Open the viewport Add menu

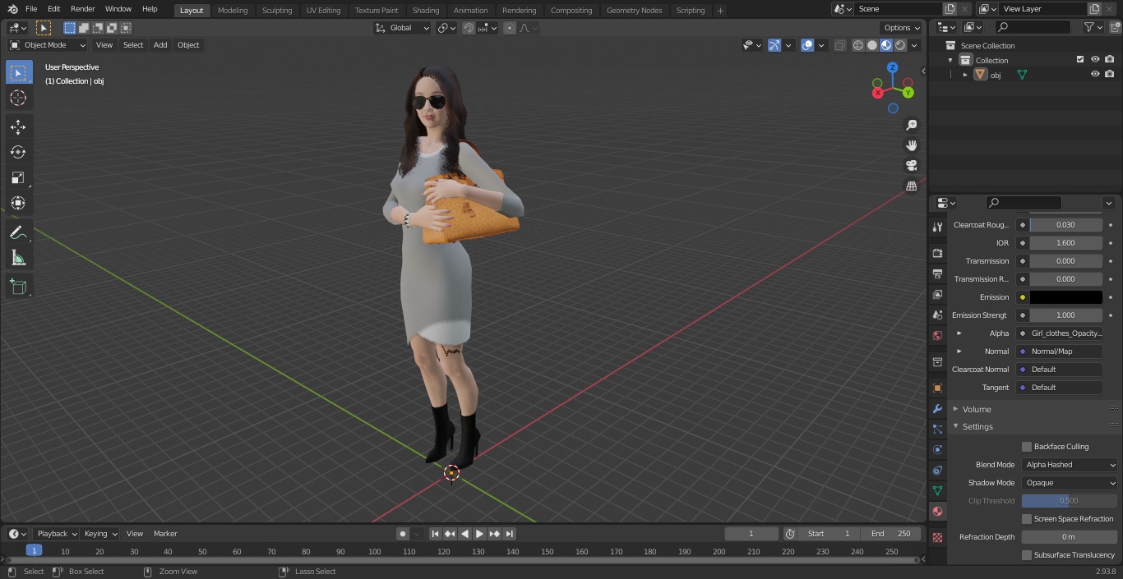160,45
